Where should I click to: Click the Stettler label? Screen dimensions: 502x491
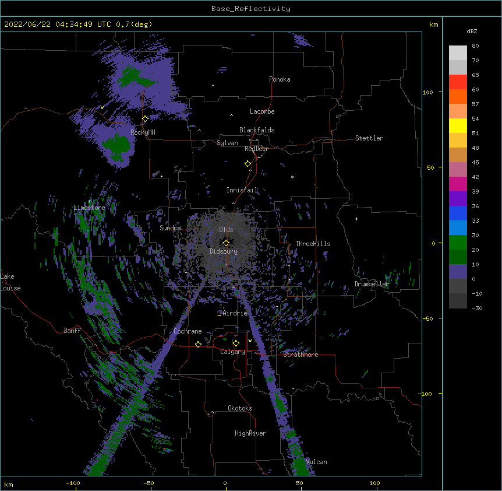(x=369, y=138)
